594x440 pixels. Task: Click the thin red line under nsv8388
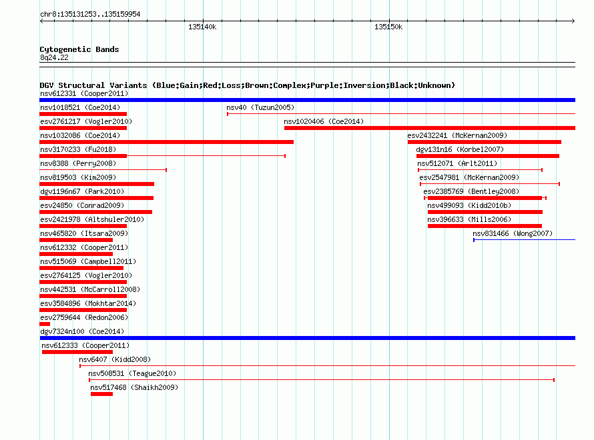point(103,170)
